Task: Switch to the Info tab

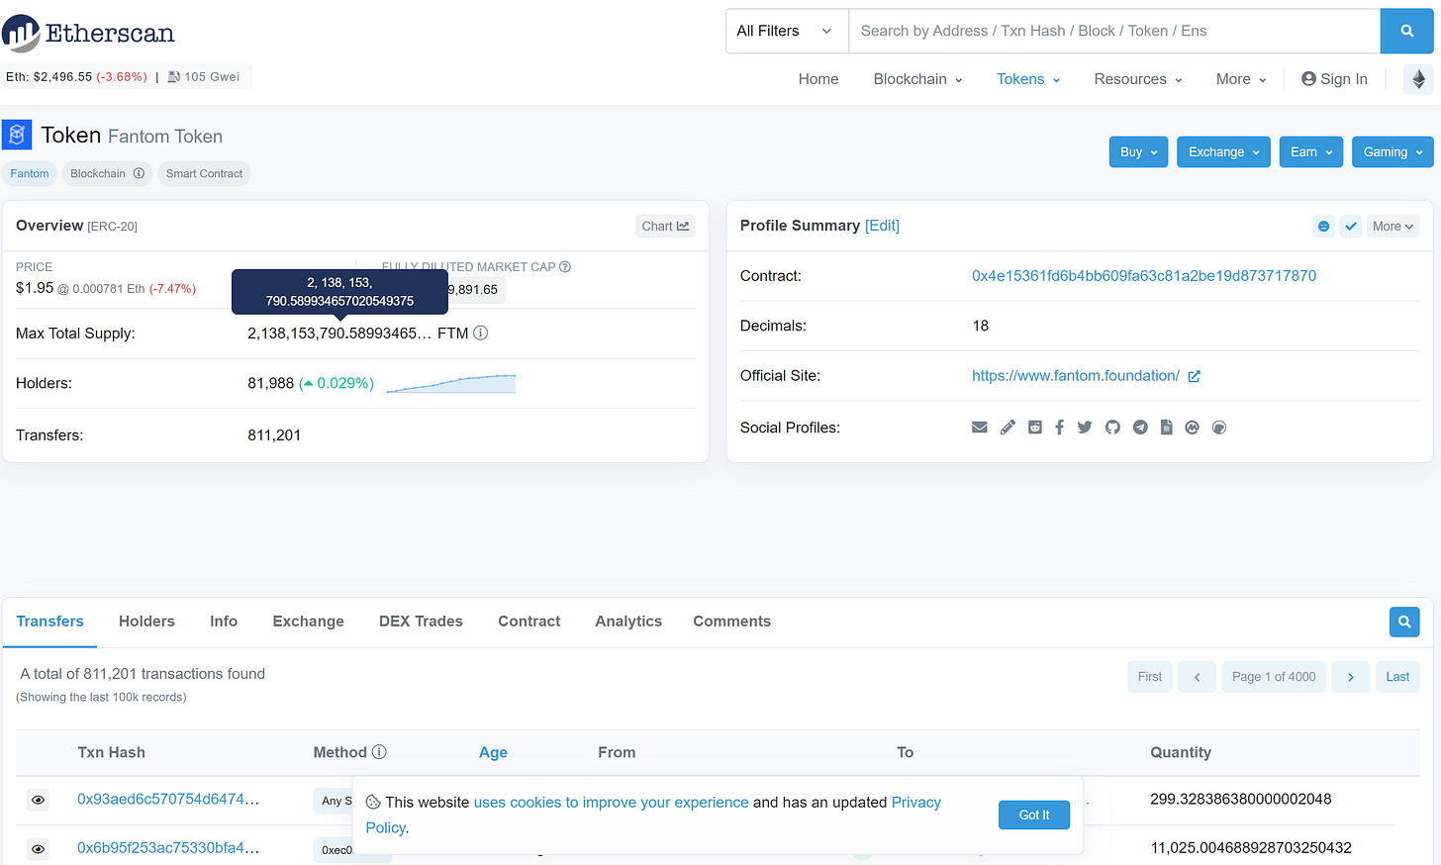Action: (224, 622)
